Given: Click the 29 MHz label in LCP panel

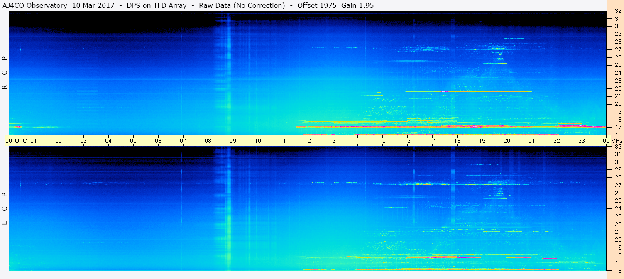Looking at the screenshot, I should (x=617, y=170).
